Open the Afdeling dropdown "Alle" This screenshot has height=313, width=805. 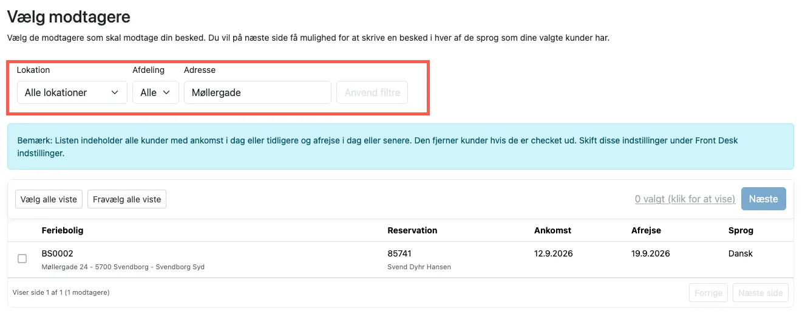(x=155, y=92)
